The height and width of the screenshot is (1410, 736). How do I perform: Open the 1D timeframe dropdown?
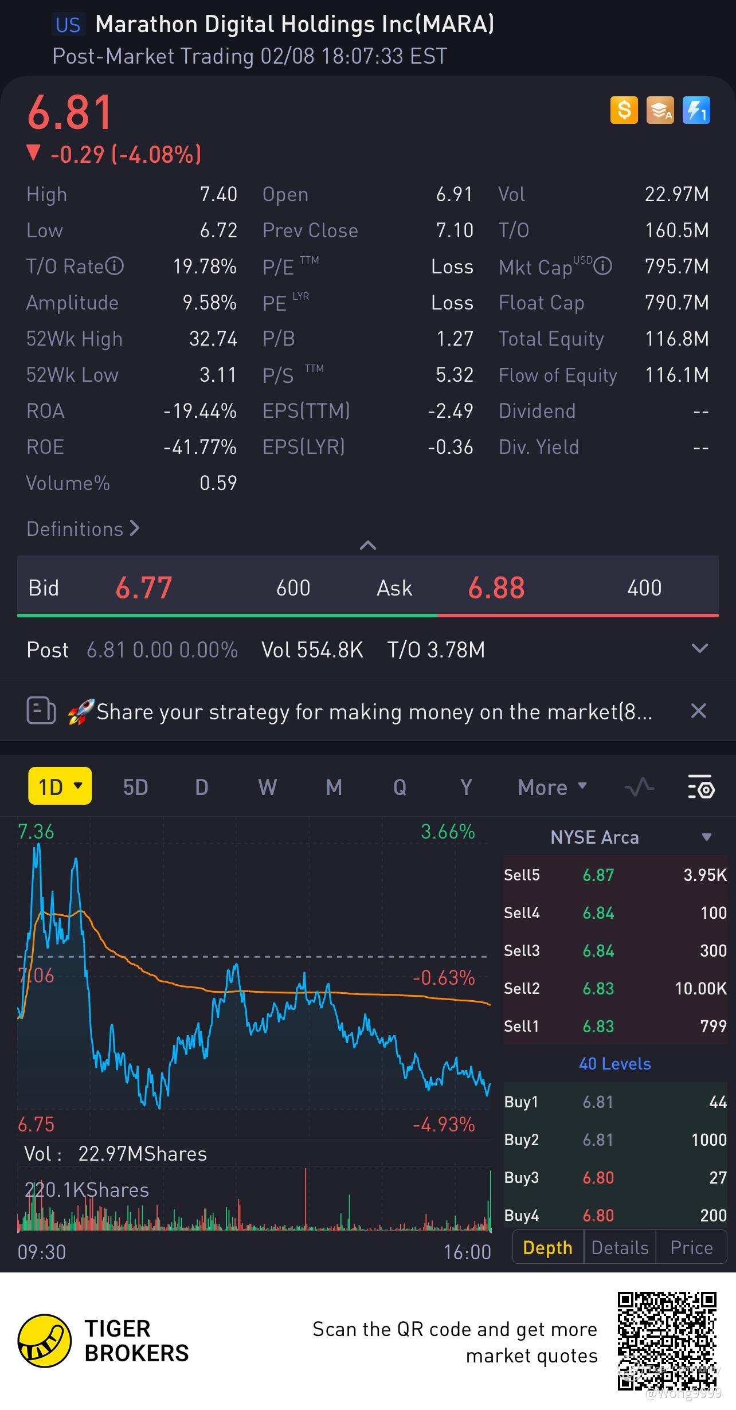click(x=60, y=786)
